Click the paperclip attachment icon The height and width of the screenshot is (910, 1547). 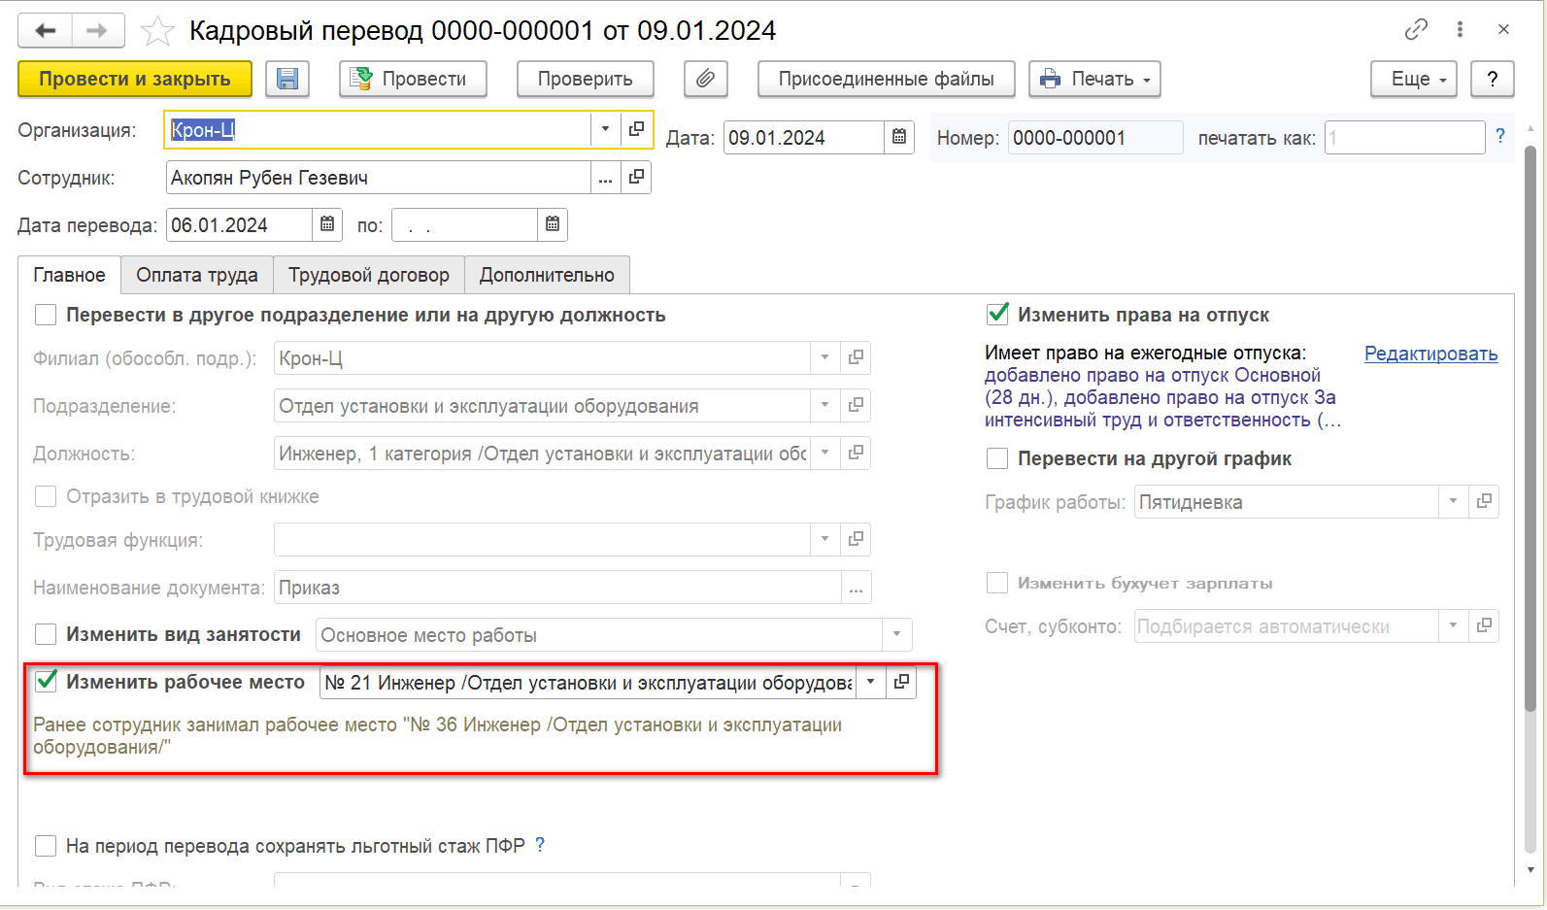click(706, 80)
